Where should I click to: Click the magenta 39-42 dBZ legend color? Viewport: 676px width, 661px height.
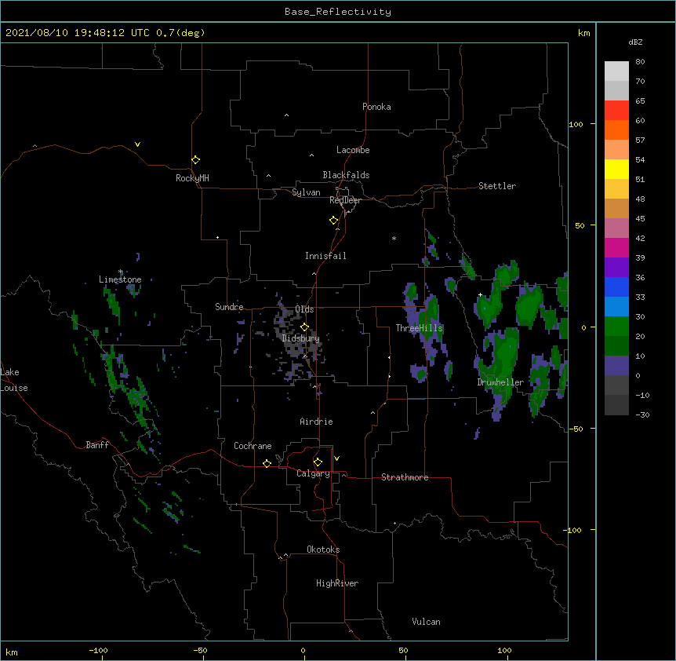(x=616, y=247)
